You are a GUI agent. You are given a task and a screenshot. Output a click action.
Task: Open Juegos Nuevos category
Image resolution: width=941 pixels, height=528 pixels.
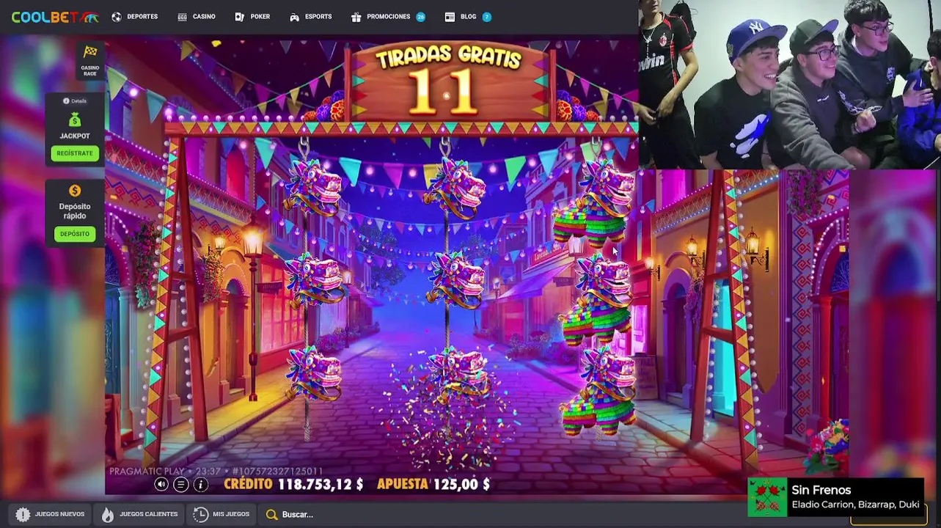[50, 514]
